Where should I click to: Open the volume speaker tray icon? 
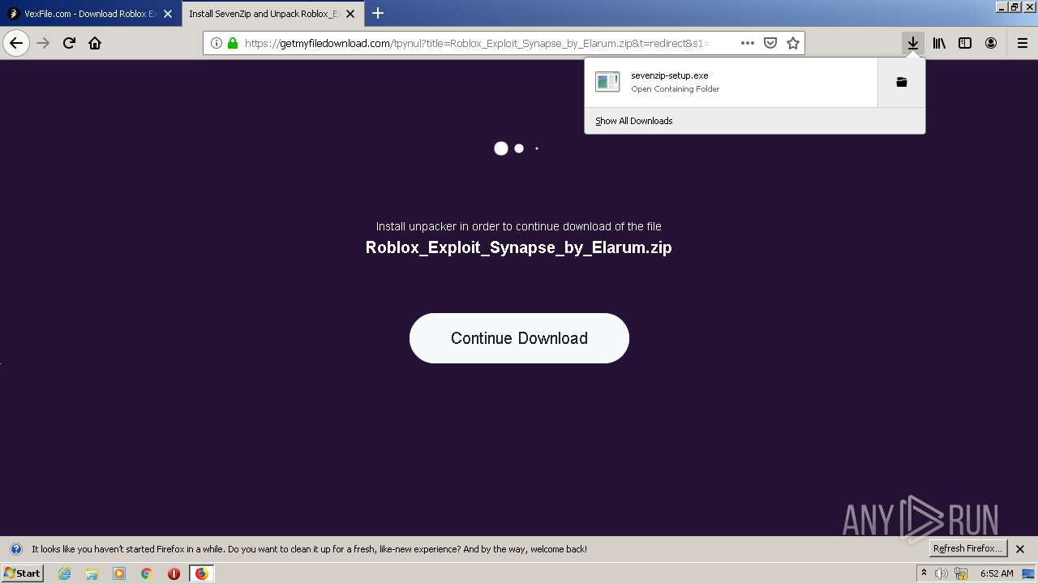[x=941, y=573]
